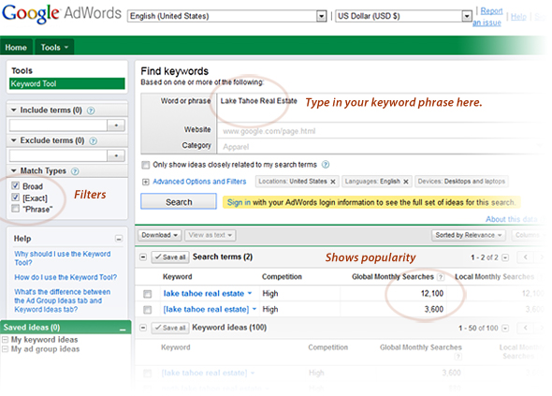Minimize the Saved ideas panel
Screen dimensions: 552x396
point(123,329)
